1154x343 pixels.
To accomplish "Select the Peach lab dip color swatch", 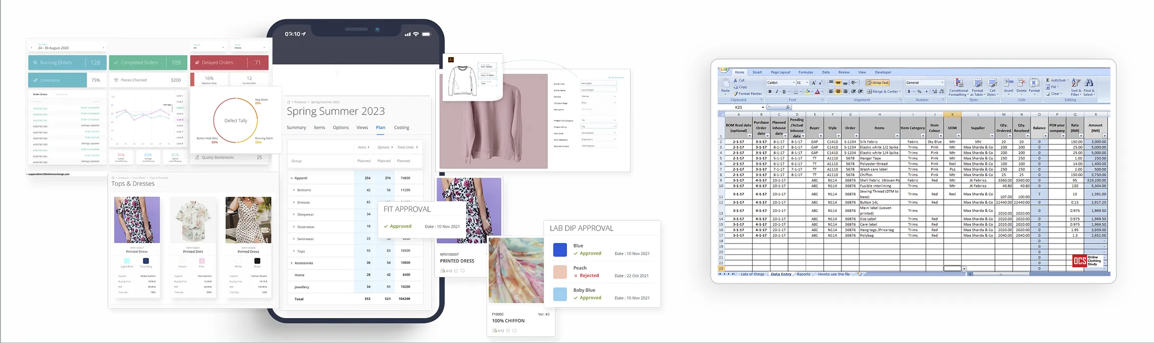I will (560, 272).
